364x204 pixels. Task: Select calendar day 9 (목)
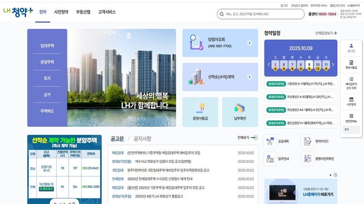click(x=309, y=65)
